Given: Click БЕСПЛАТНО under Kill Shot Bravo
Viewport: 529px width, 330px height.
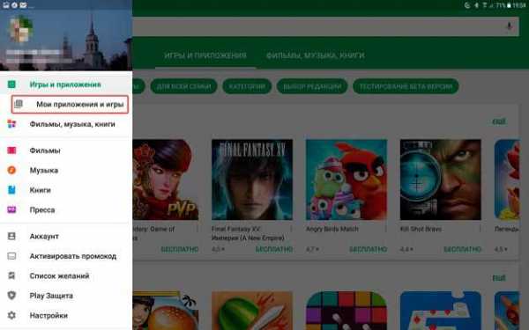Looking at the screenshot, I should pos(463,250).
